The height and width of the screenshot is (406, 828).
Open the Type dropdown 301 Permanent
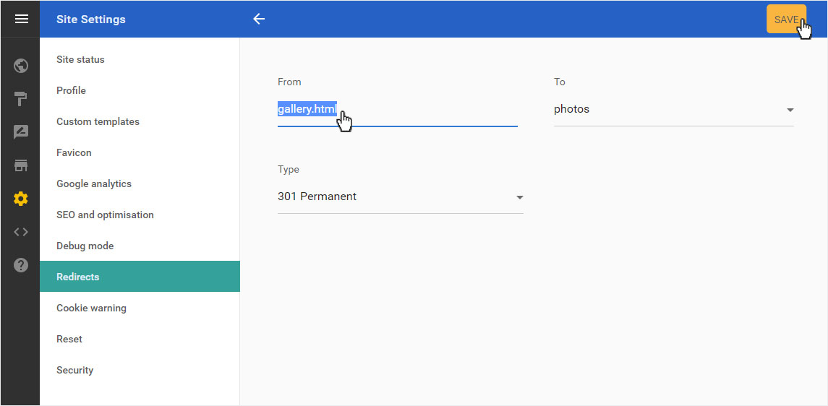tap(401, 197)
